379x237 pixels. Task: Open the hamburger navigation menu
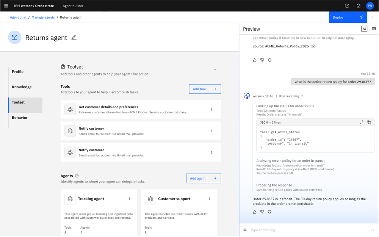6,6
